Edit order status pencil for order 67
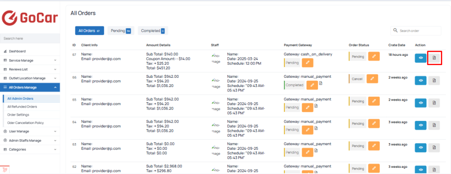 tap(374, 56)
